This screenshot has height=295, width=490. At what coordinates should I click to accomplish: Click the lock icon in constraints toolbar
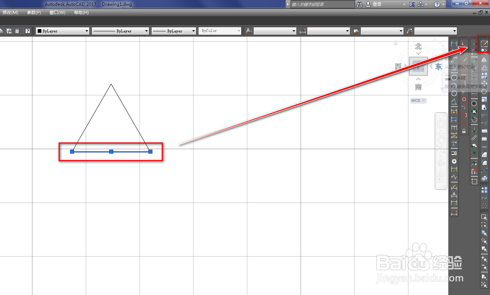tap(464, 131)
